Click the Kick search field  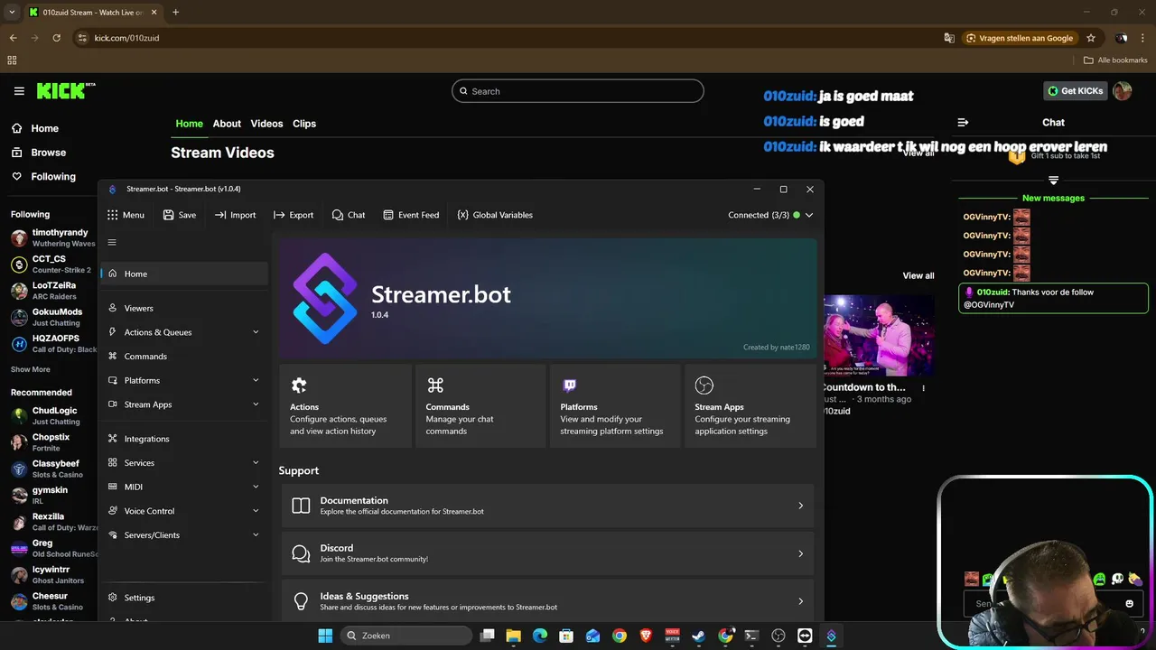pos(577,91)
